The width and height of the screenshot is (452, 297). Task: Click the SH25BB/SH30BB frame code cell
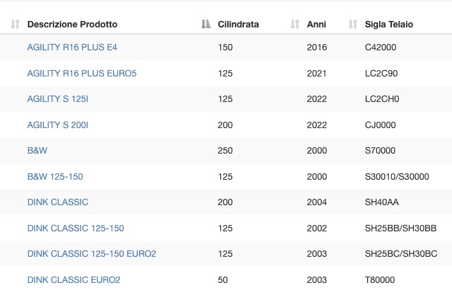tap(401, 228)
